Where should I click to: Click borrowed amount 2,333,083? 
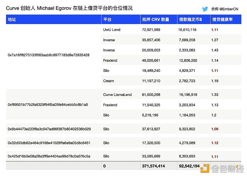pos(187,50)
